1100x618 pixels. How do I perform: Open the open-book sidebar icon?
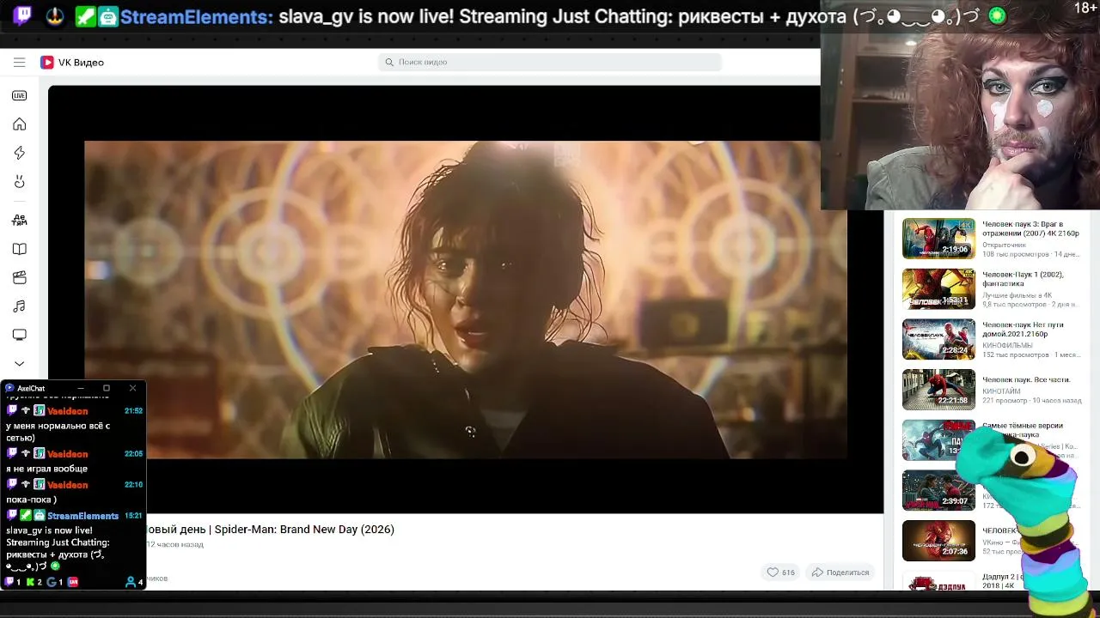[x=19, y=249]
